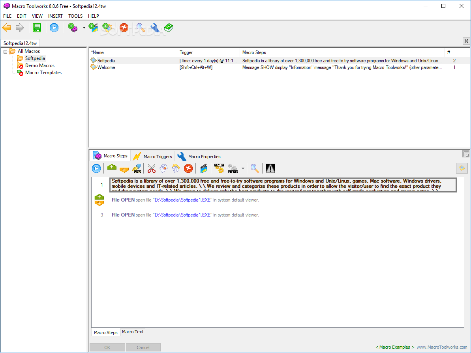Close the Softpedia12.4tw tab with X
Screen dimensions: 471x353
coord(466,41)
